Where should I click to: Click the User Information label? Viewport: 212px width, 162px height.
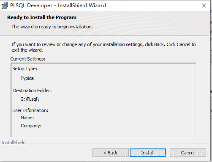[x=30, y=110]
